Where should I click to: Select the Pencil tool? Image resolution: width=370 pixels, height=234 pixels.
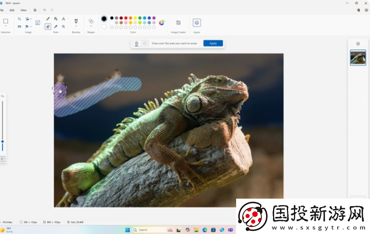48,19
